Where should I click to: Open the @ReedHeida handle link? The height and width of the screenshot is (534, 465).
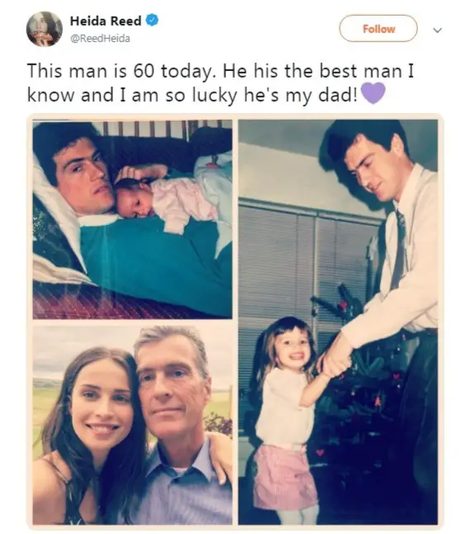(100, 39)
